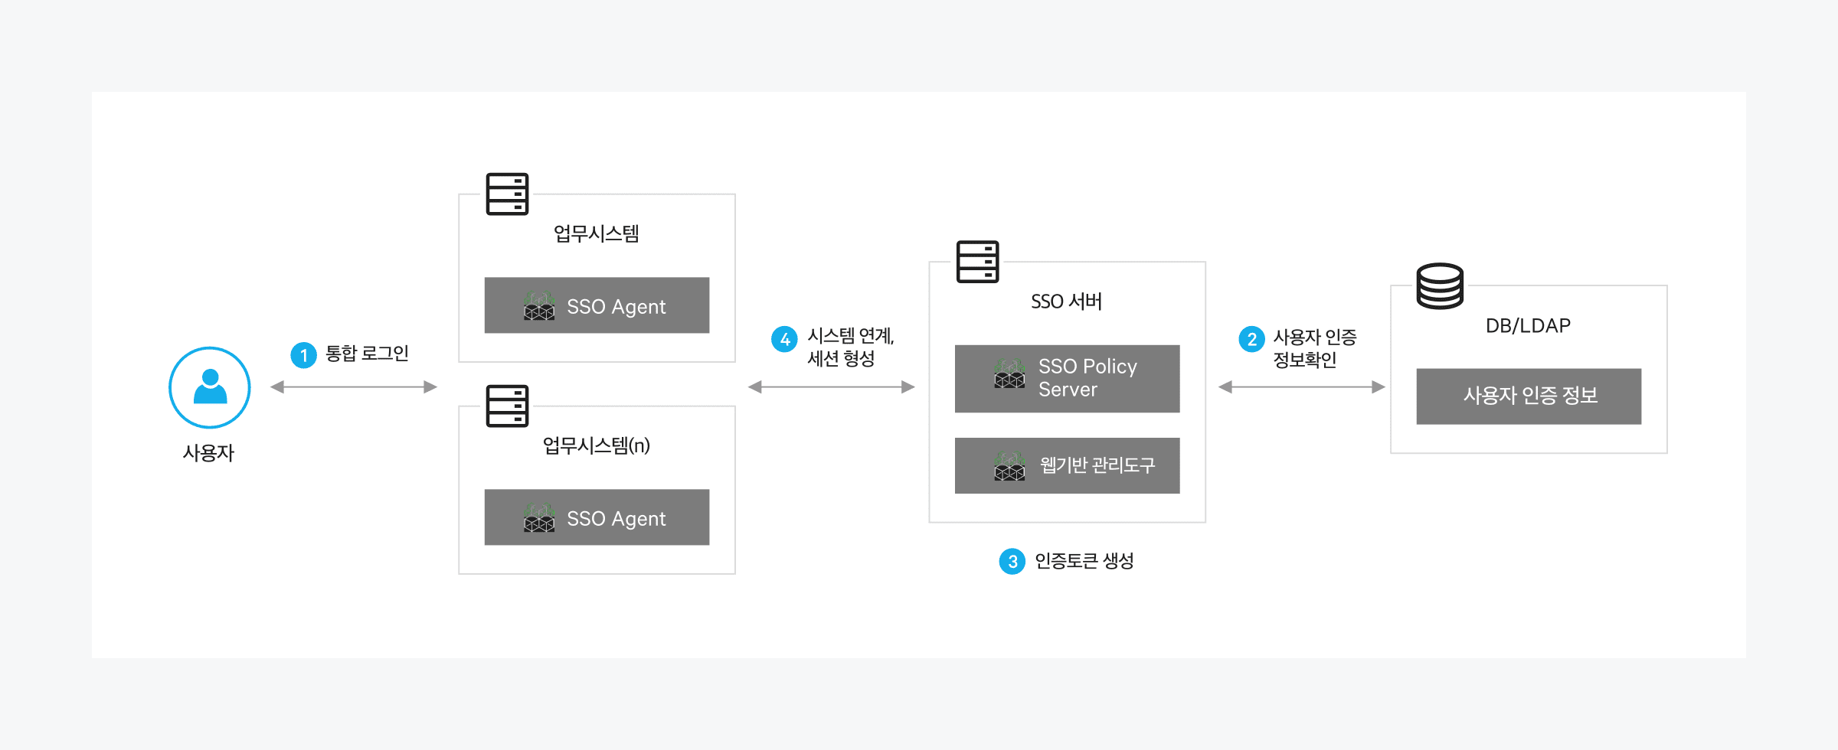The image size is (1838, 750).
Task: Click the server icon above 업무시스템(n)
Action: coord(507,406)
